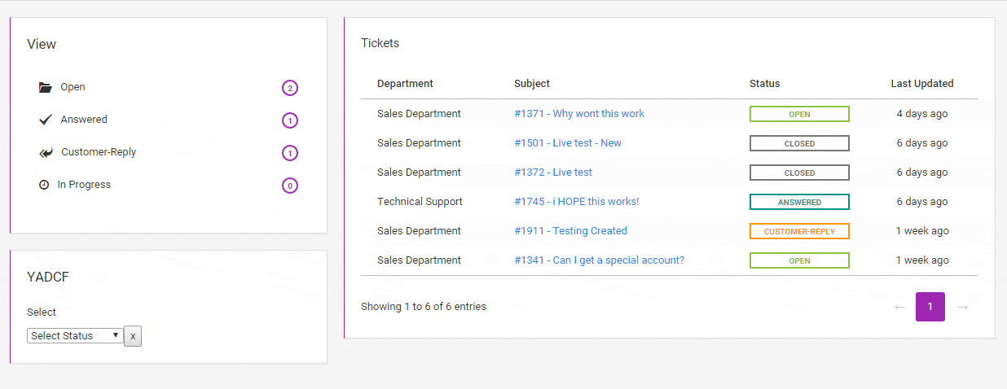Image resolution: width=1007 pixels, height=389 pixels.
Task: Go to next page with right arrow
Action: [962, 307]
